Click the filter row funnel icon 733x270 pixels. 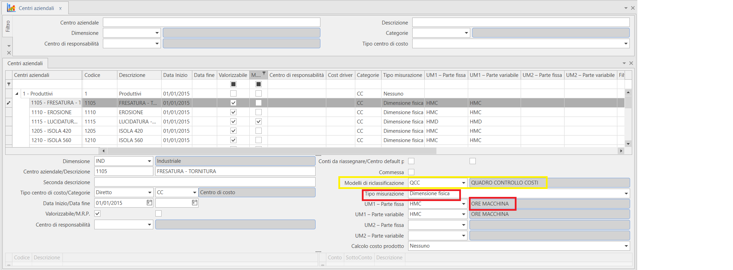point(9,84)
